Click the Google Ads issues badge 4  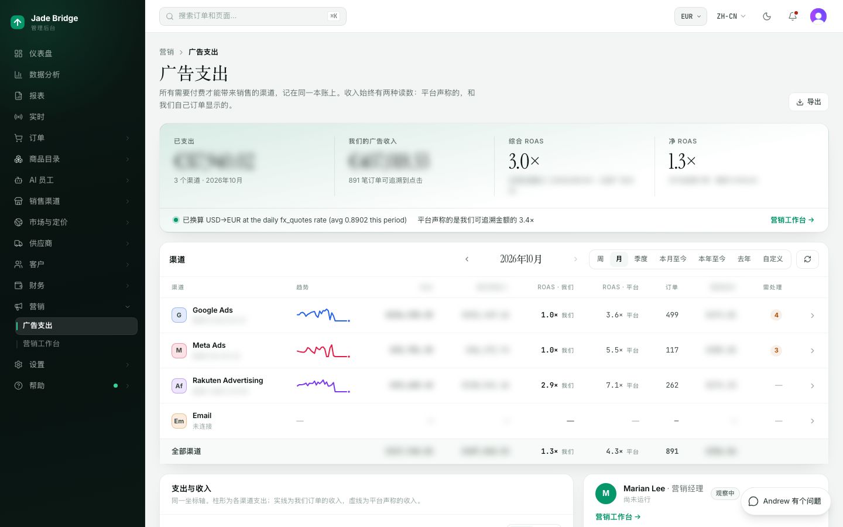(x=776, y=315)
